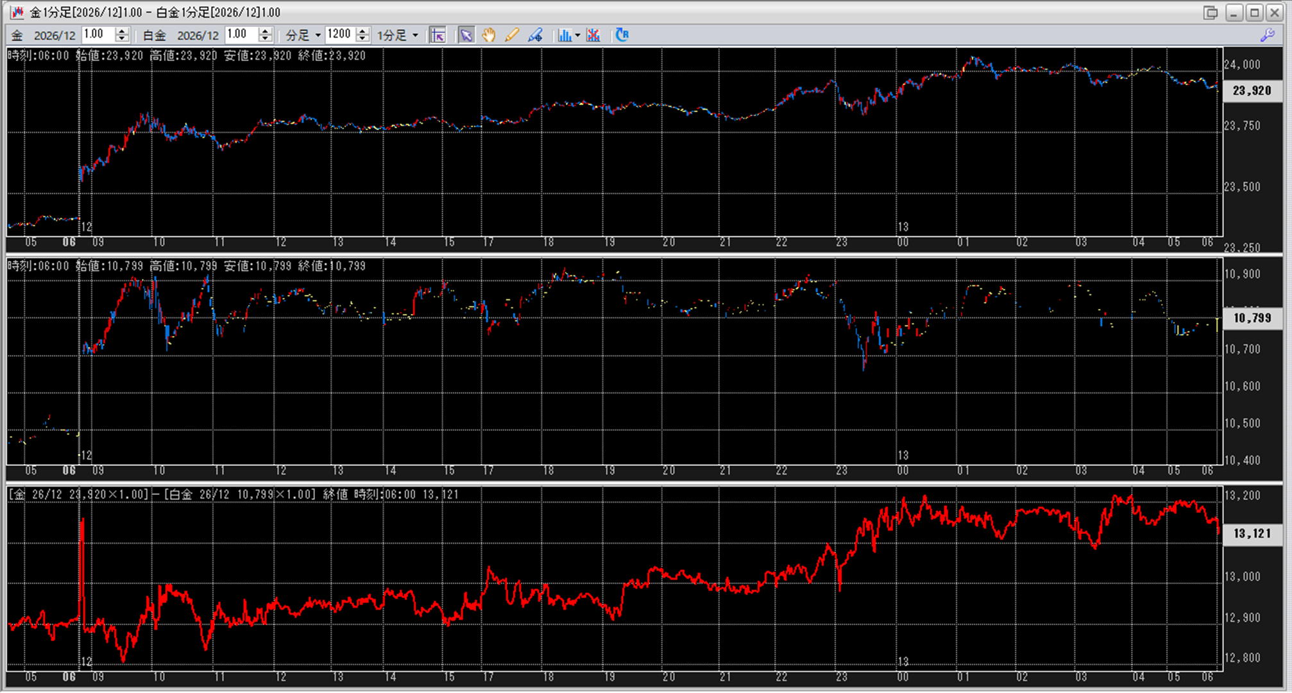Select the hand pan tool
The height and width of the screenshot is (693, 1292).
(x=489, y=35)
